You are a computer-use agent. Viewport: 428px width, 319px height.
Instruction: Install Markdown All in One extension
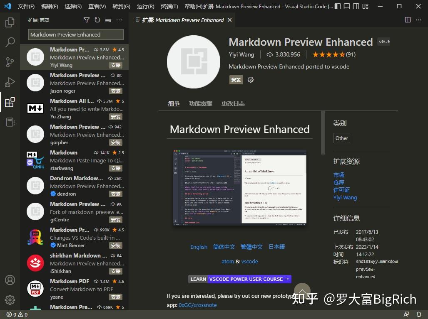coord(116,116)
